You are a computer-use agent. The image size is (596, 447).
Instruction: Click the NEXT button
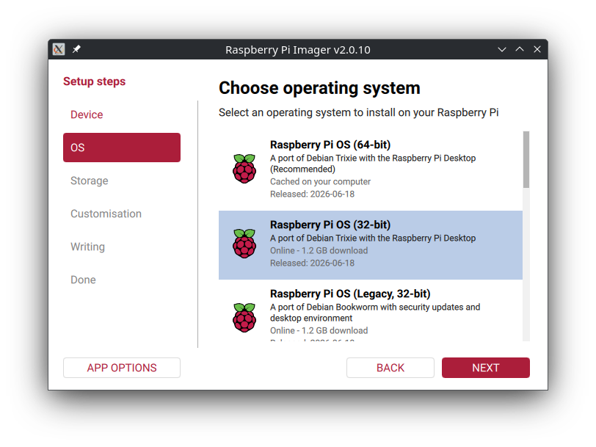(x=486, y=368)
